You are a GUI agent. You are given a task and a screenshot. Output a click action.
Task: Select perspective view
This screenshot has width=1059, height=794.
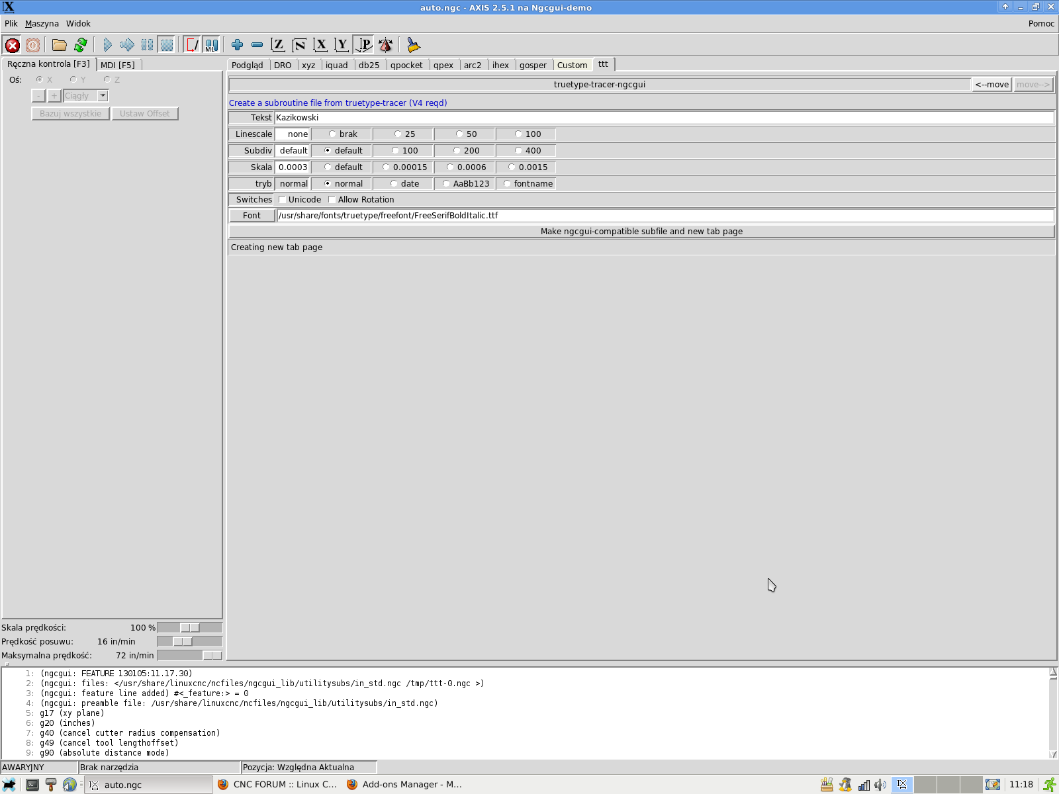click(363, 45)
